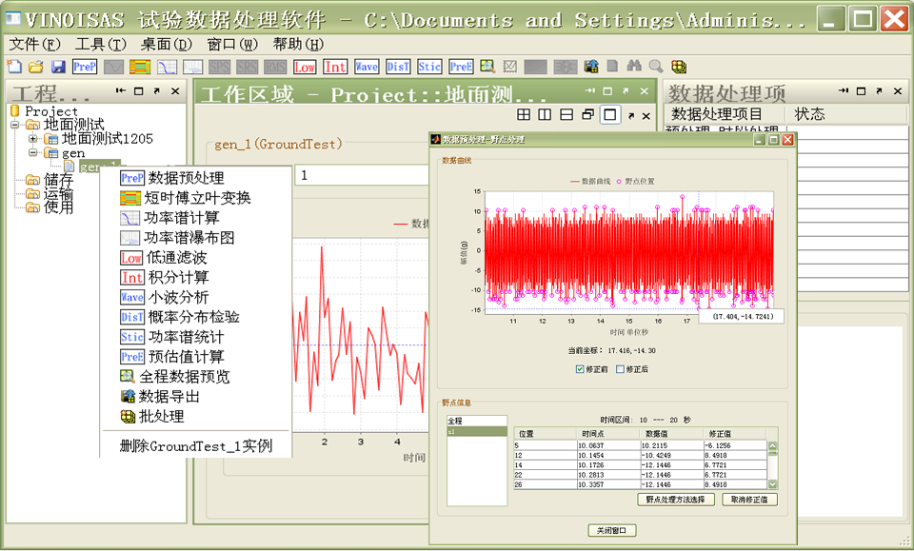Screen dimensions: 914x551
Task: Choose 功率谱瀑布图 from context menu
Action: click(195, 238)
